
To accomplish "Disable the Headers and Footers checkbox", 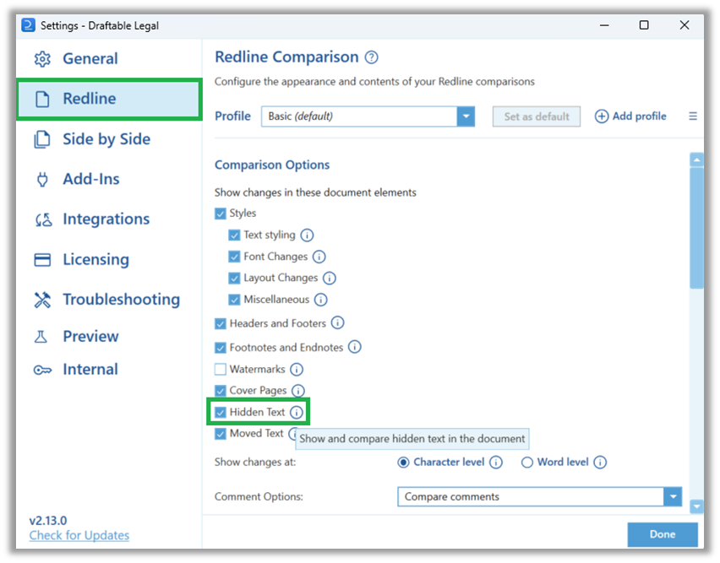I will point(221,323).
